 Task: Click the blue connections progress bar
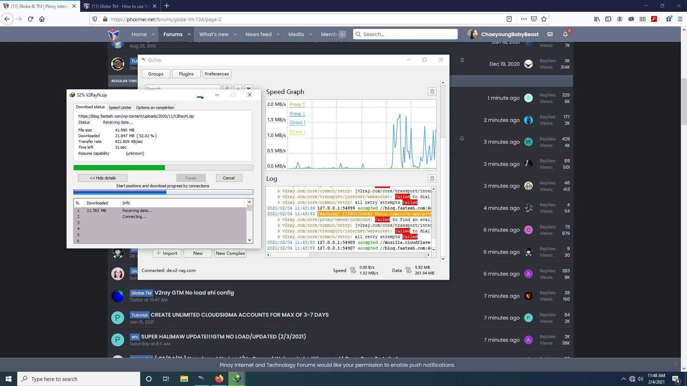point(163,192)
